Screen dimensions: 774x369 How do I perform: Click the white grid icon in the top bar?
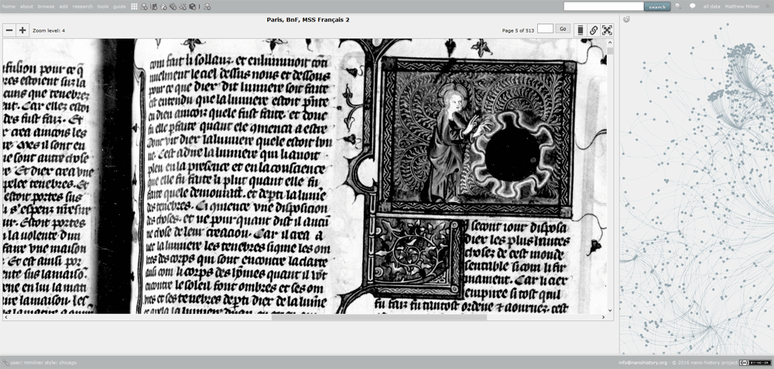pyautogui.click(x=134, y=6)
